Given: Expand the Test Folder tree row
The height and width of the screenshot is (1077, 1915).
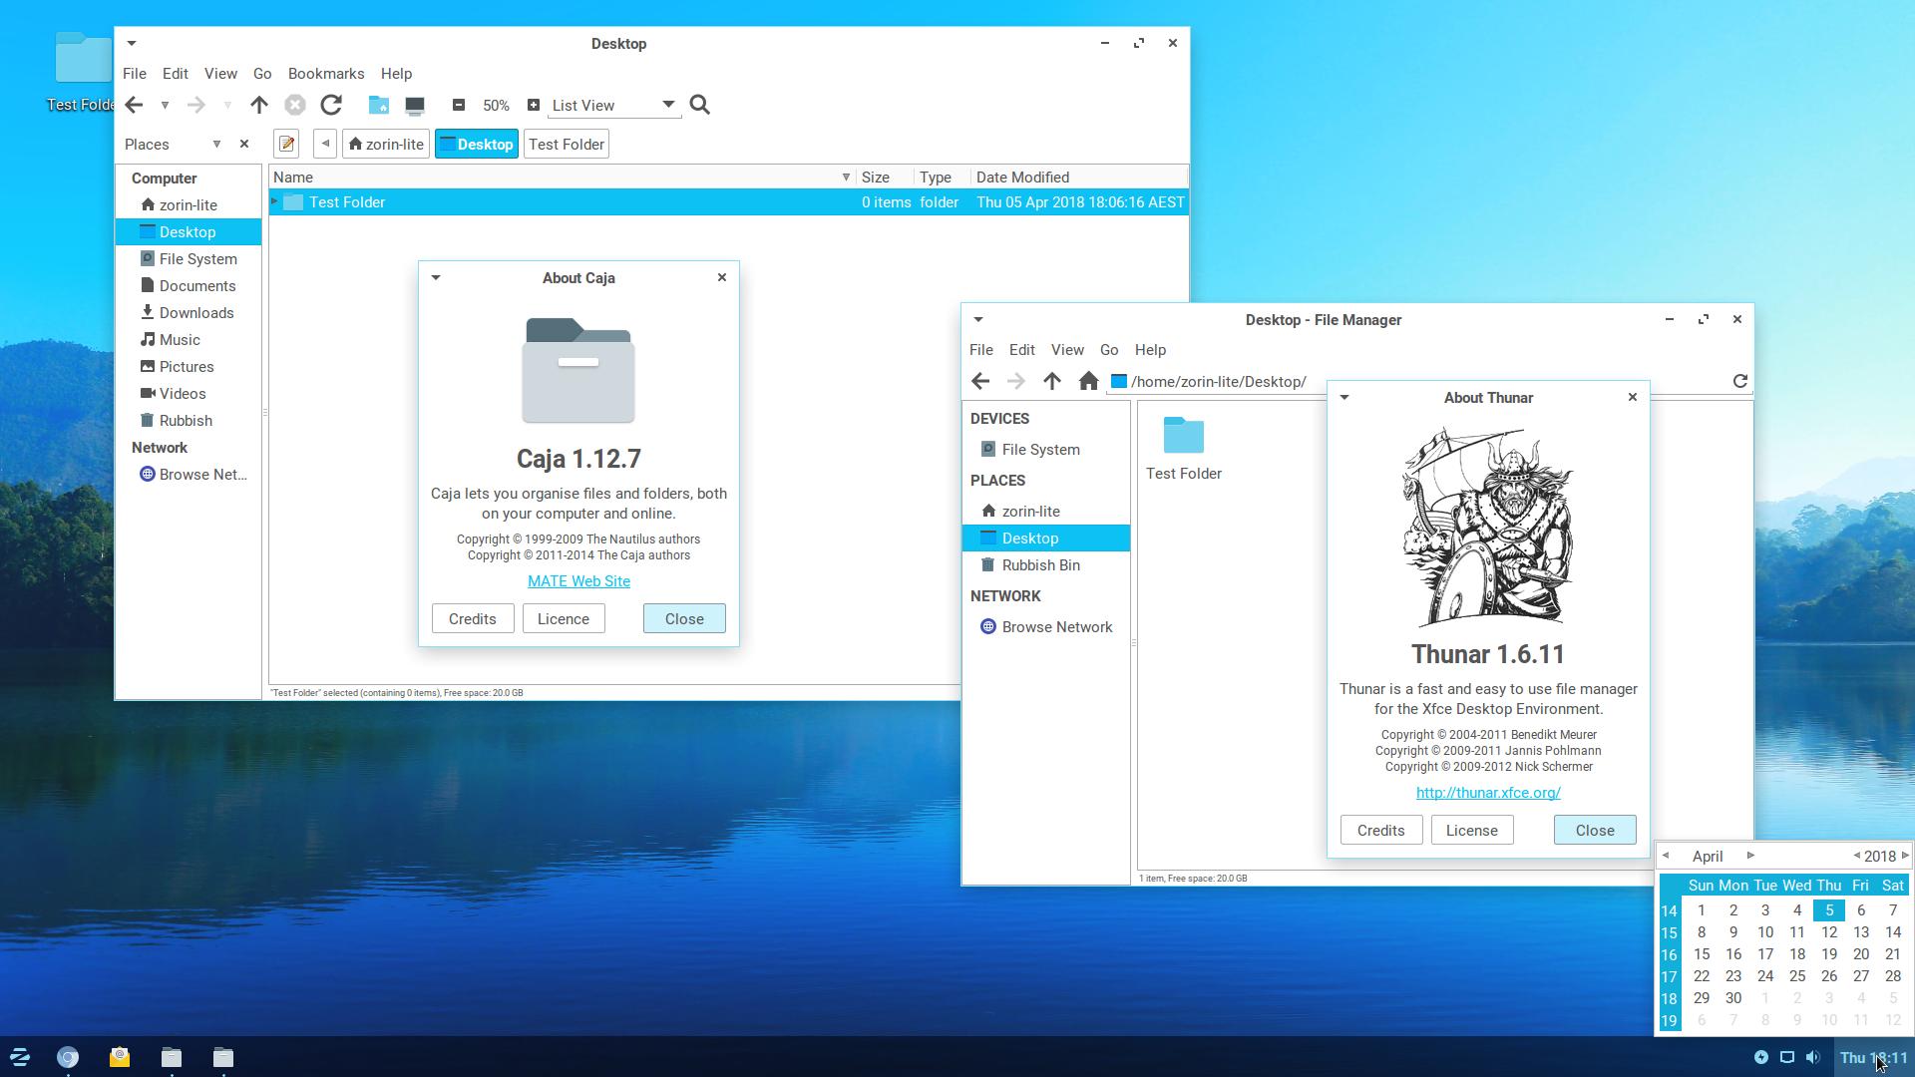Looking at the screenshot, I should (x=274, y=201).
